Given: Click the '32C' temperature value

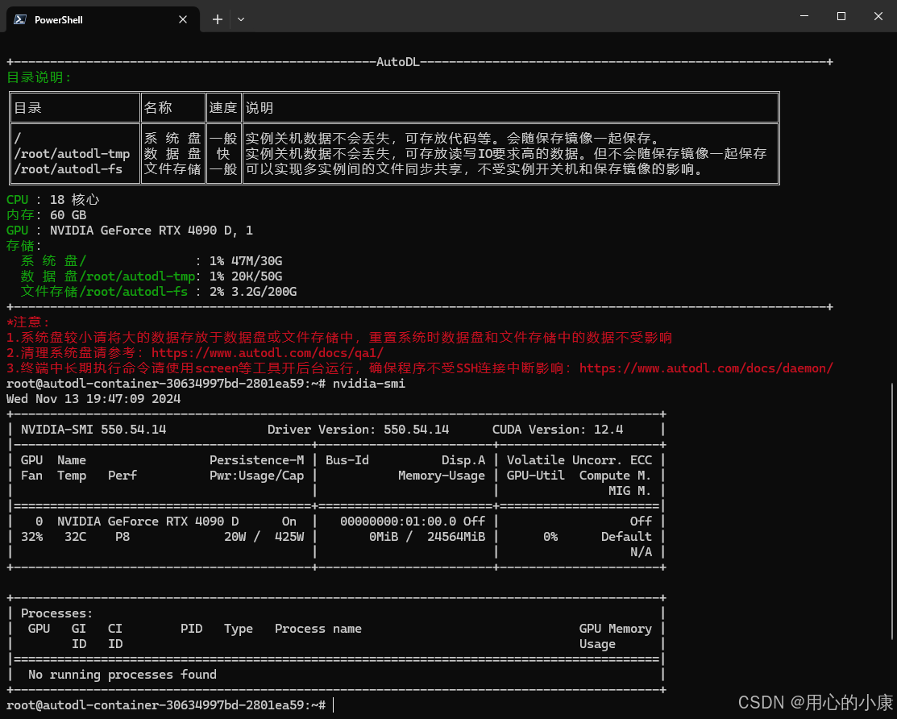Looking at the screenshot, I should 75,537.
